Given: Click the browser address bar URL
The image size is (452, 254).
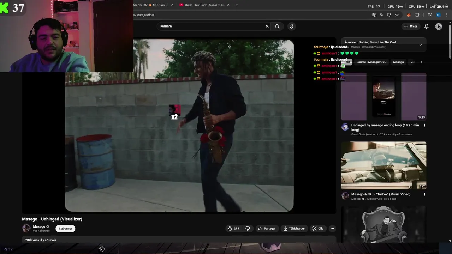Looking at the screenshot, I should tap(247, 15).
